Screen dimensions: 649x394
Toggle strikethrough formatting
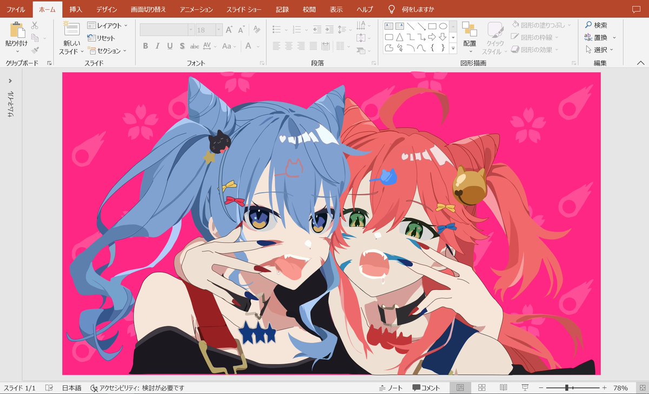click(195, 46)
